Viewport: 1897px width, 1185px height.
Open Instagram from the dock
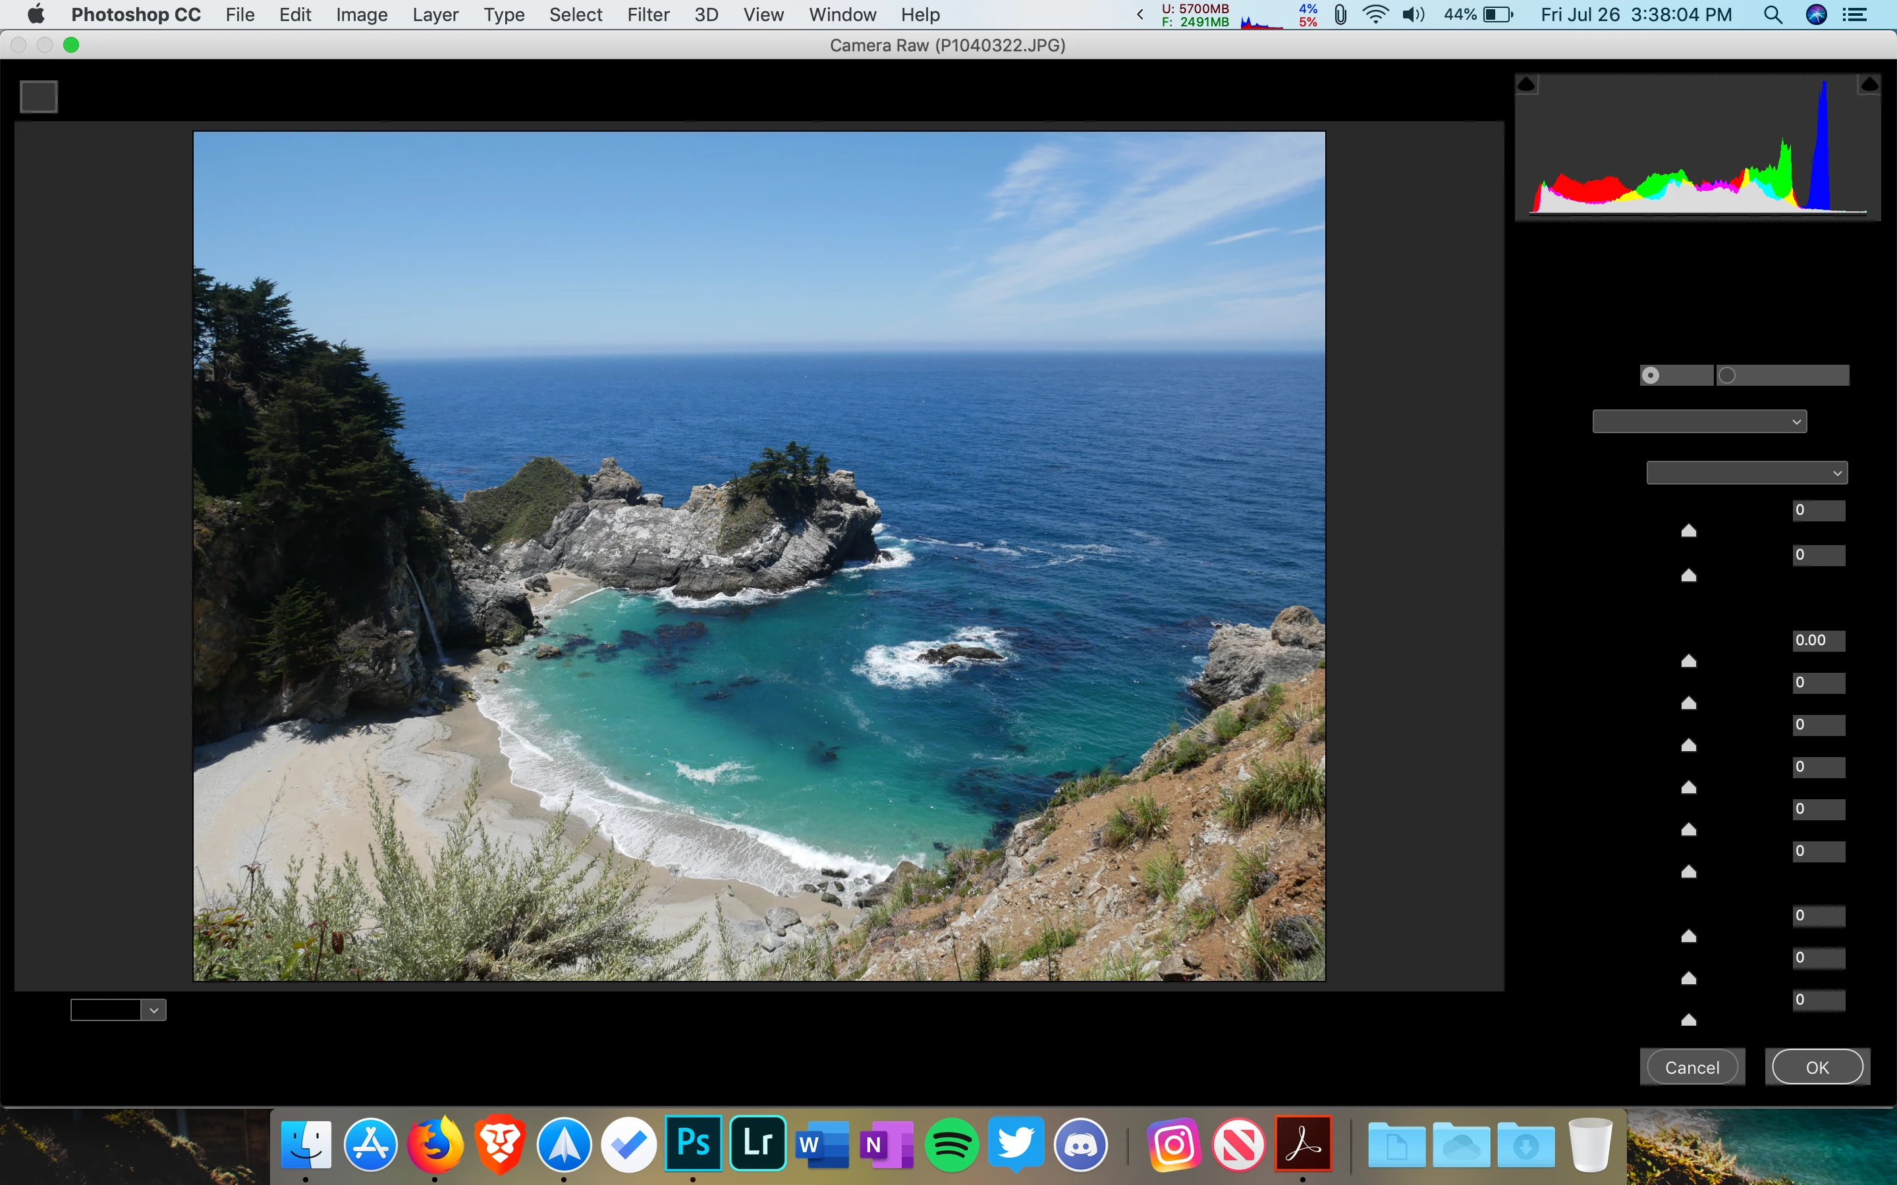click(1174, 1145)
